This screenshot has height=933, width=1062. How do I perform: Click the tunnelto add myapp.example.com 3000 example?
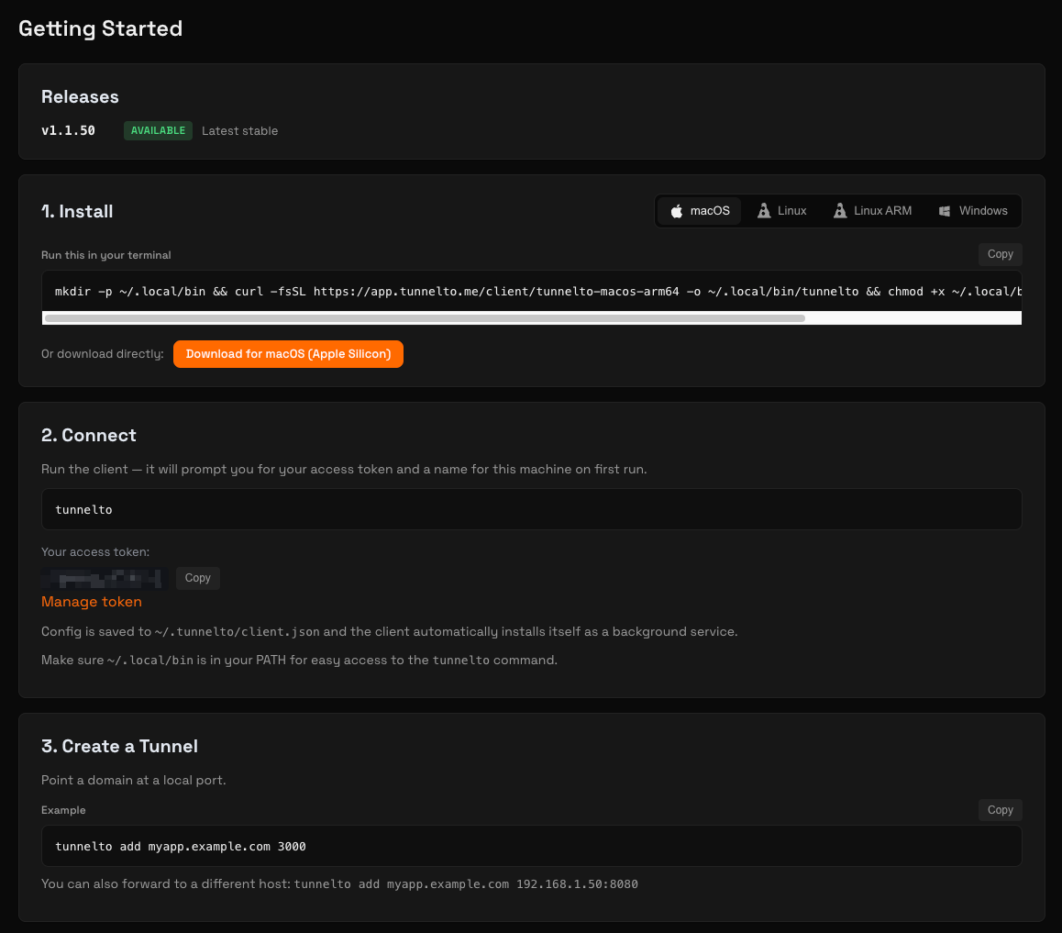coord(532,846)
